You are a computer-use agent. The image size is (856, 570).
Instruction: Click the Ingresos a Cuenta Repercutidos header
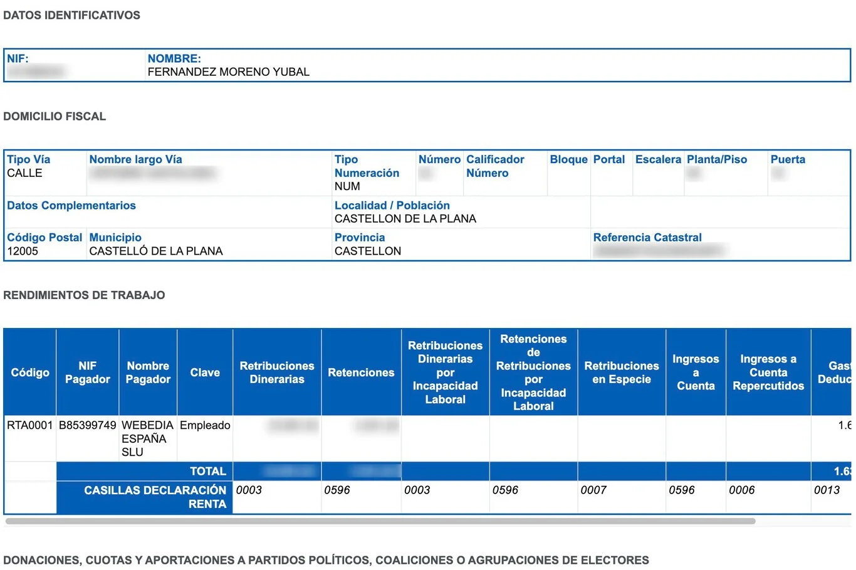pyautogui.click(x=768, y=372)
